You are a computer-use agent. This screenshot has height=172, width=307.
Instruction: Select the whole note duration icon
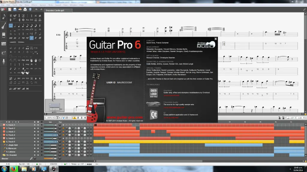point(11,26)
